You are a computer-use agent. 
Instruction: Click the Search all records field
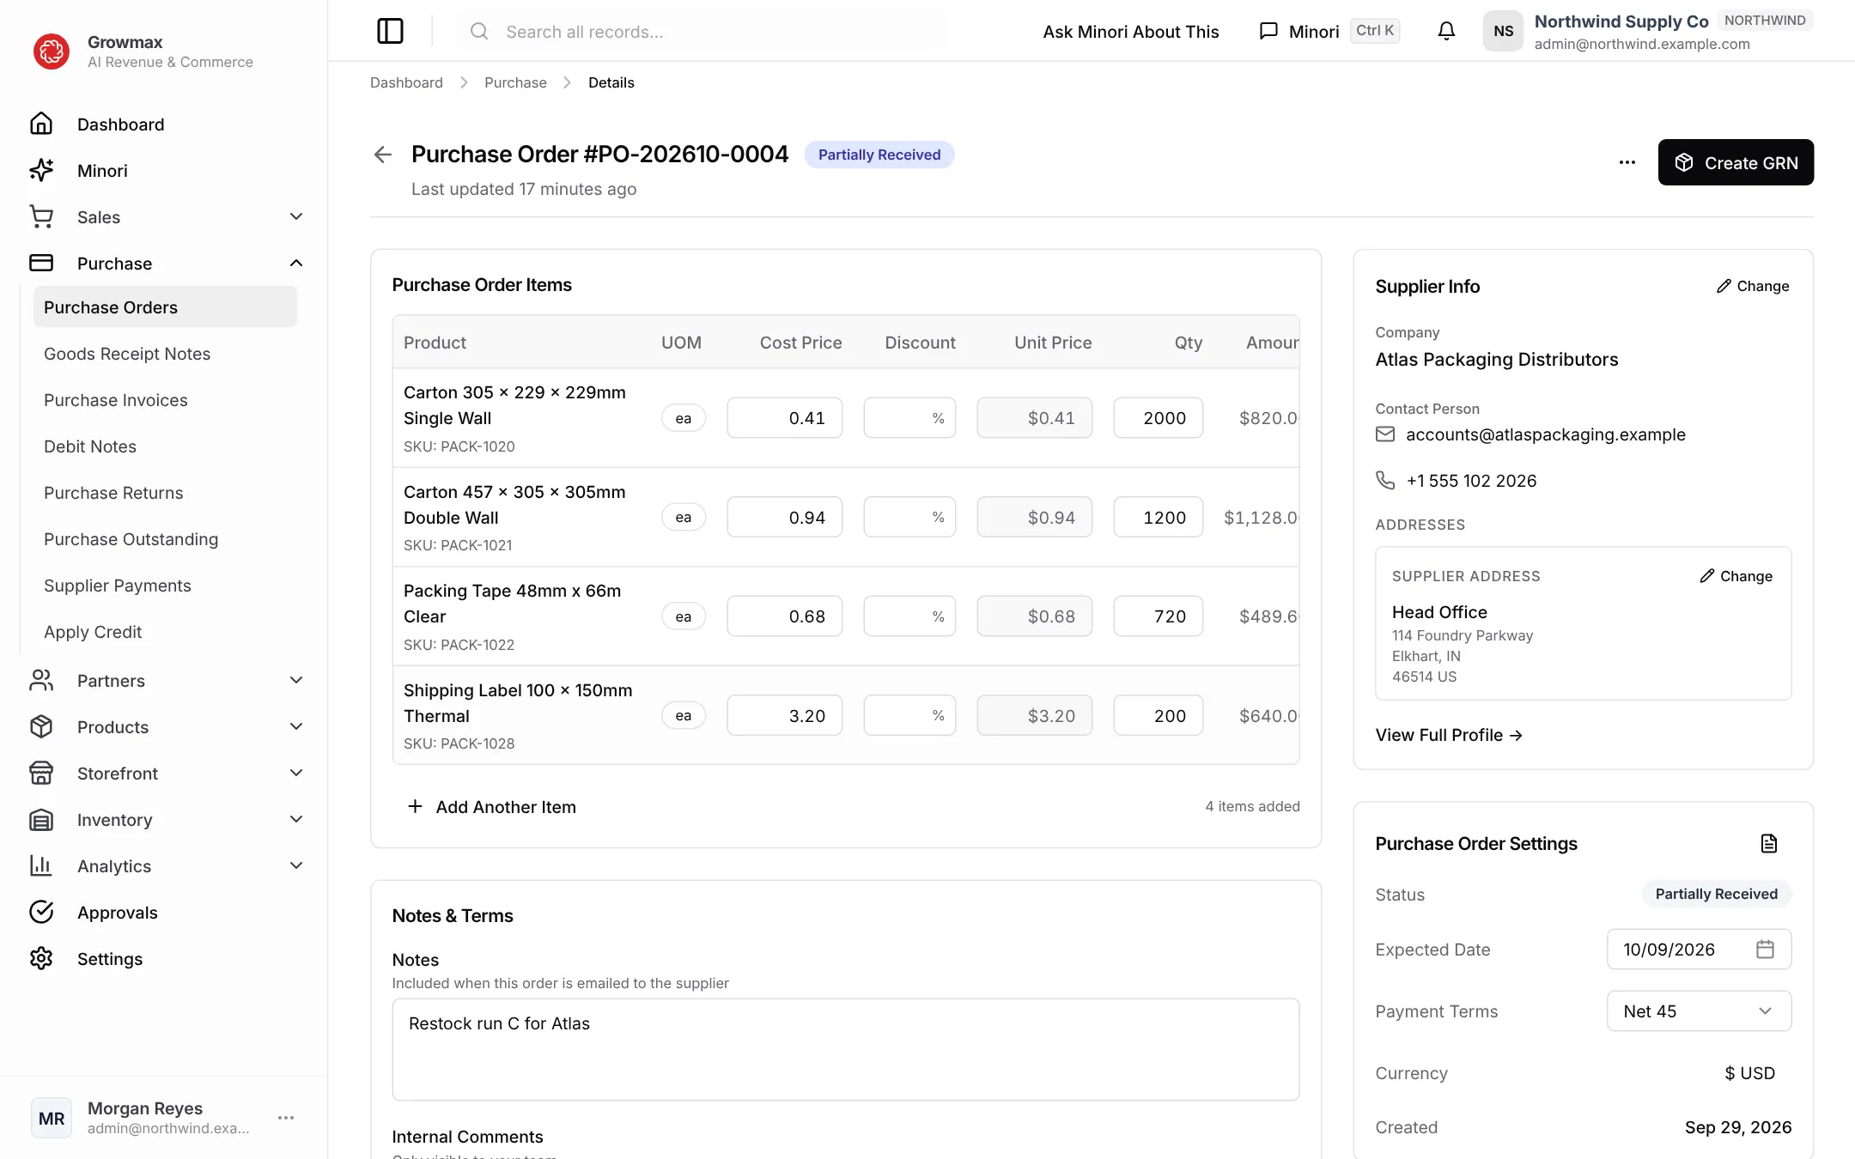click(701, 31)
